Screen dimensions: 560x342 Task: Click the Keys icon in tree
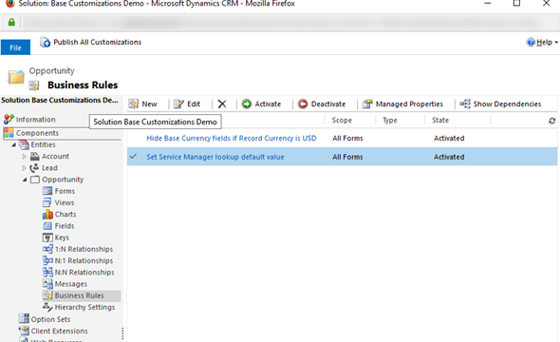pos(47,237)
